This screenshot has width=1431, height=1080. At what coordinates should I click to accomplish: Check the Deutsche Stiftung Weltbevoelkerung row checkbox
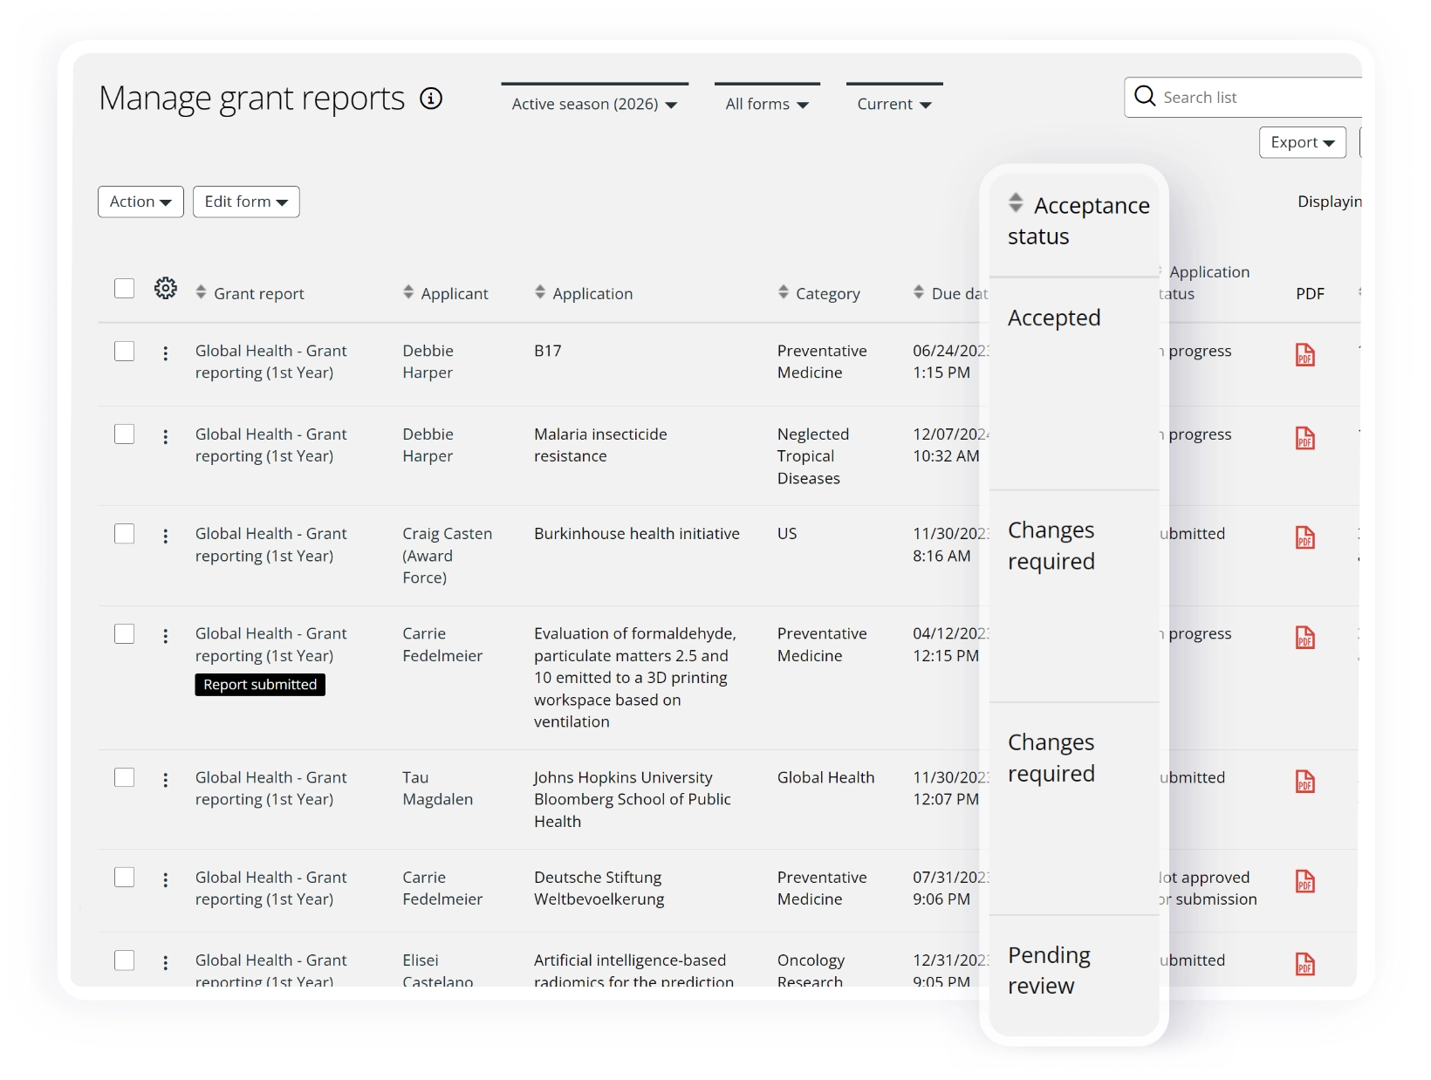[125, 878]
